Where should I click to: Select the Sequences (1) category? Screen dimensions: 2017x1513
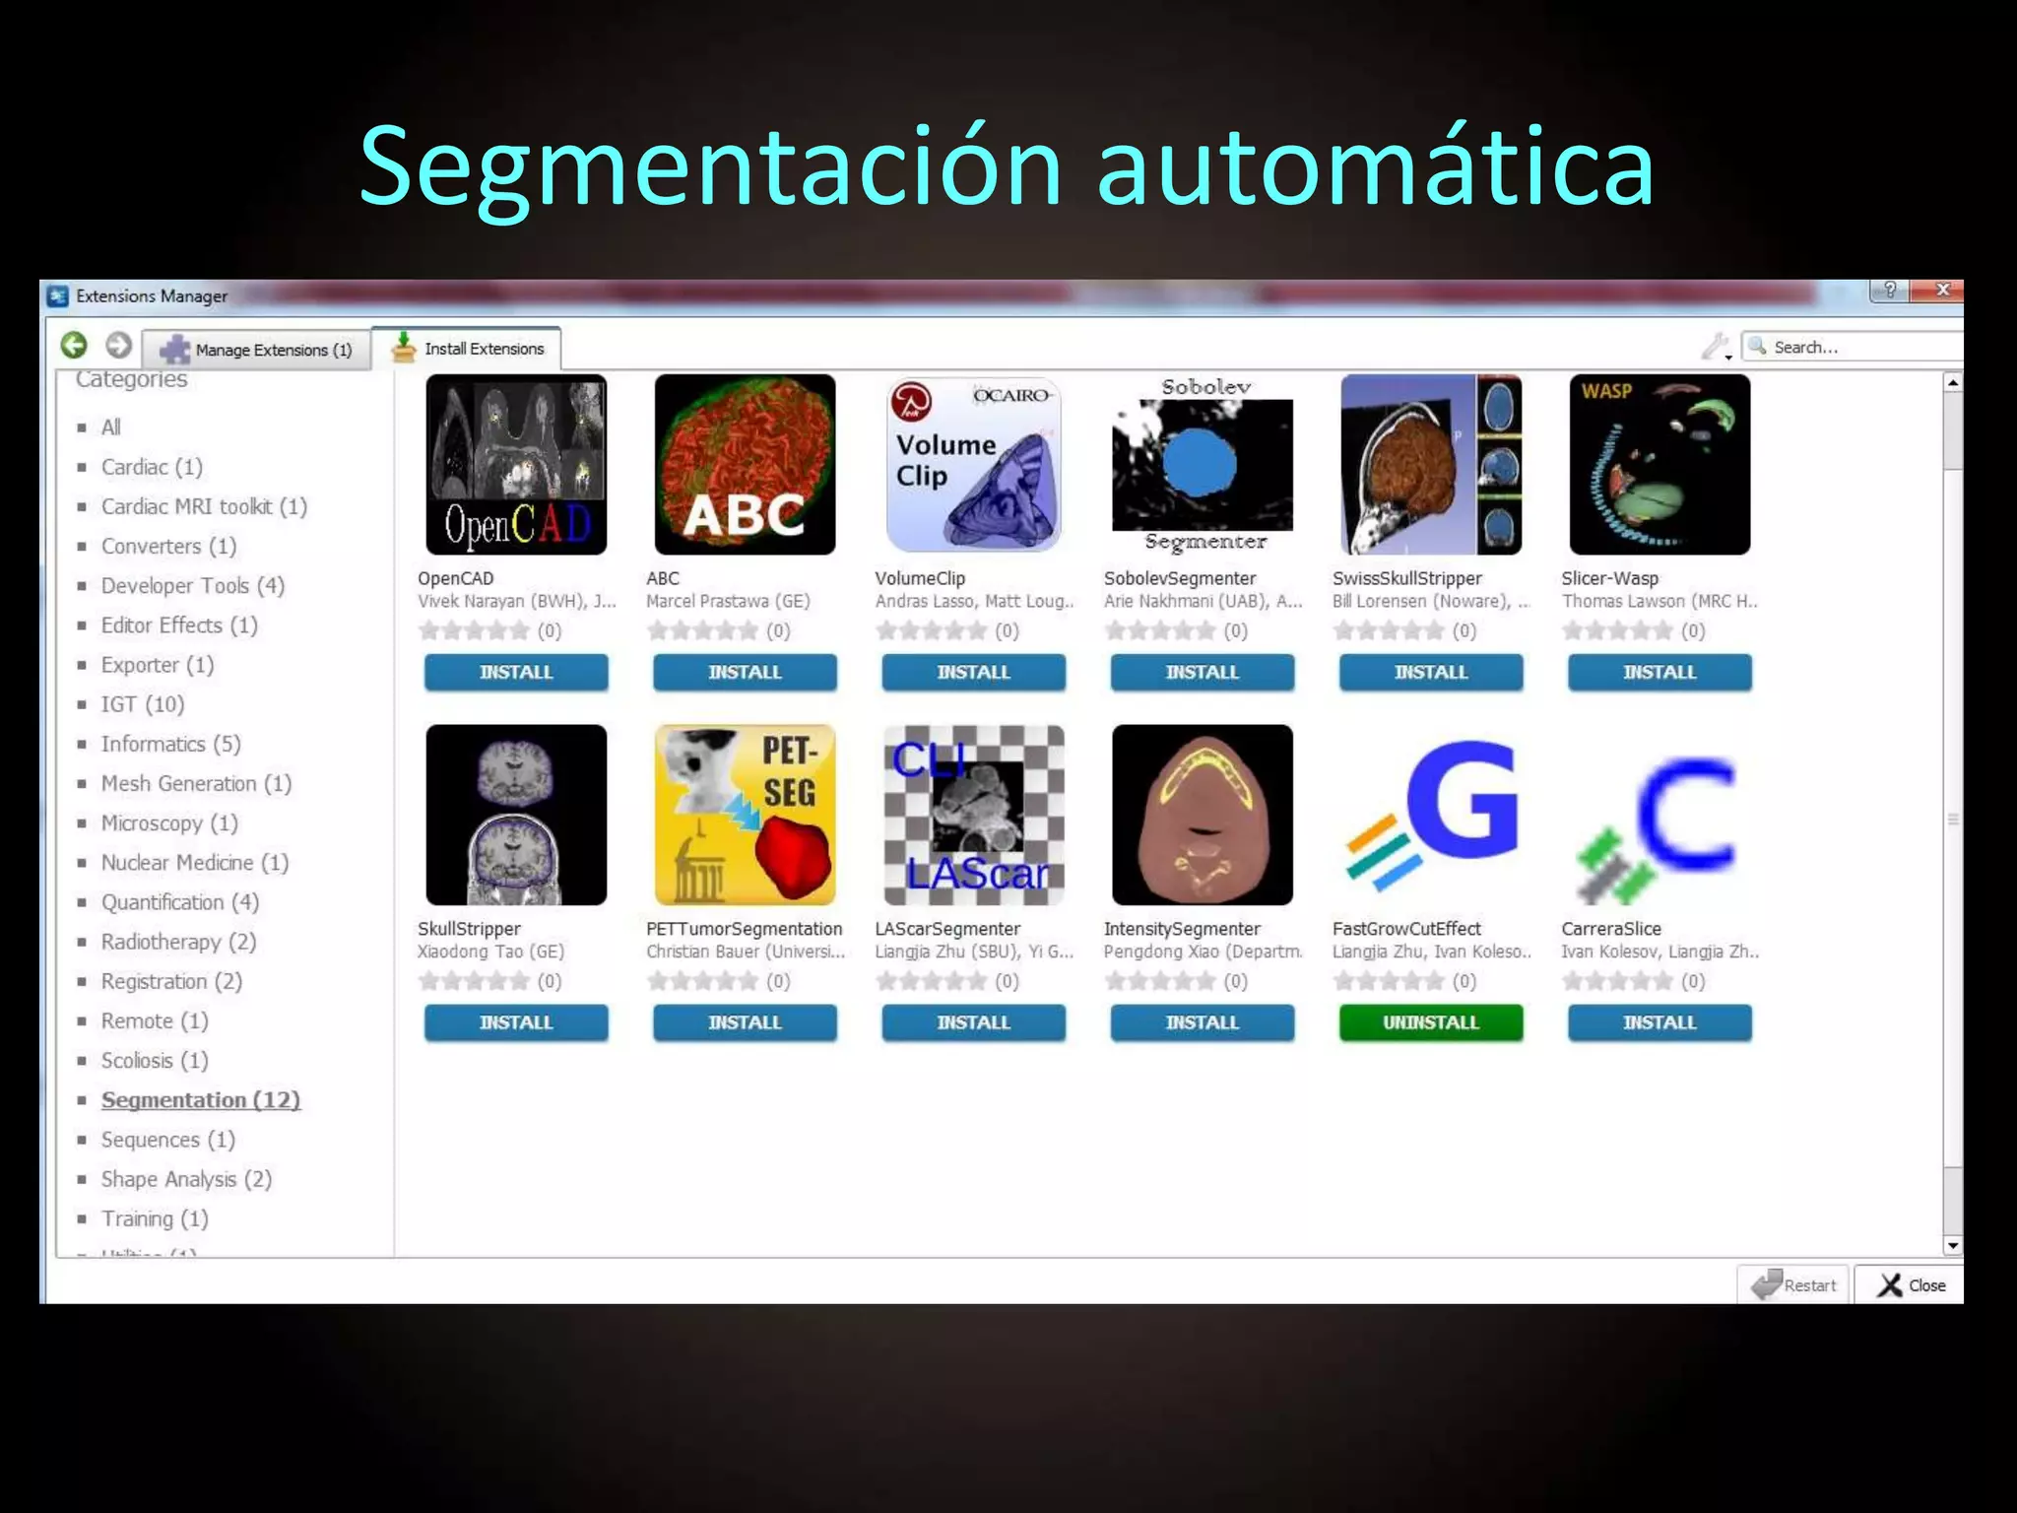click(x=168, y=1140)
